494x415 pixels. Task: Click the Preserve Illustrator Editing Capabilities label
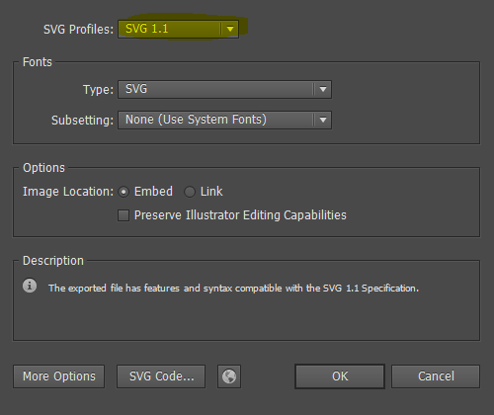240,215
